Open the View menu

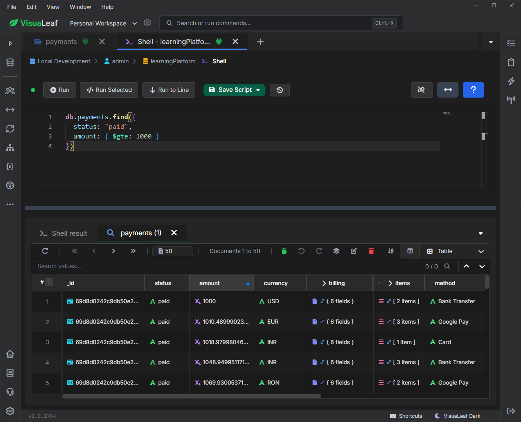coord(53,7)
